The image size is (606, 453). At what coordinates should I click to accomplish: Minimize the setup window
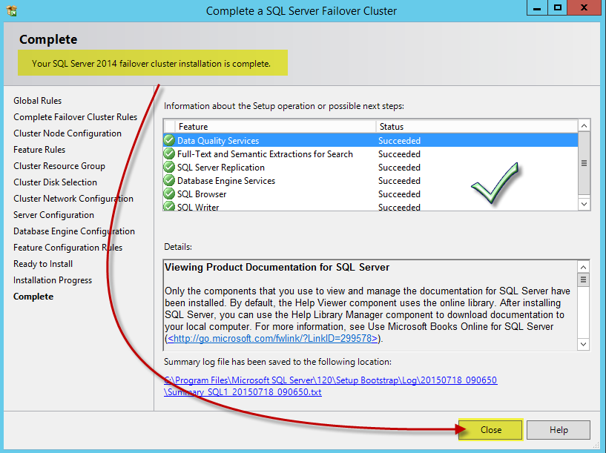pos(537,8)
